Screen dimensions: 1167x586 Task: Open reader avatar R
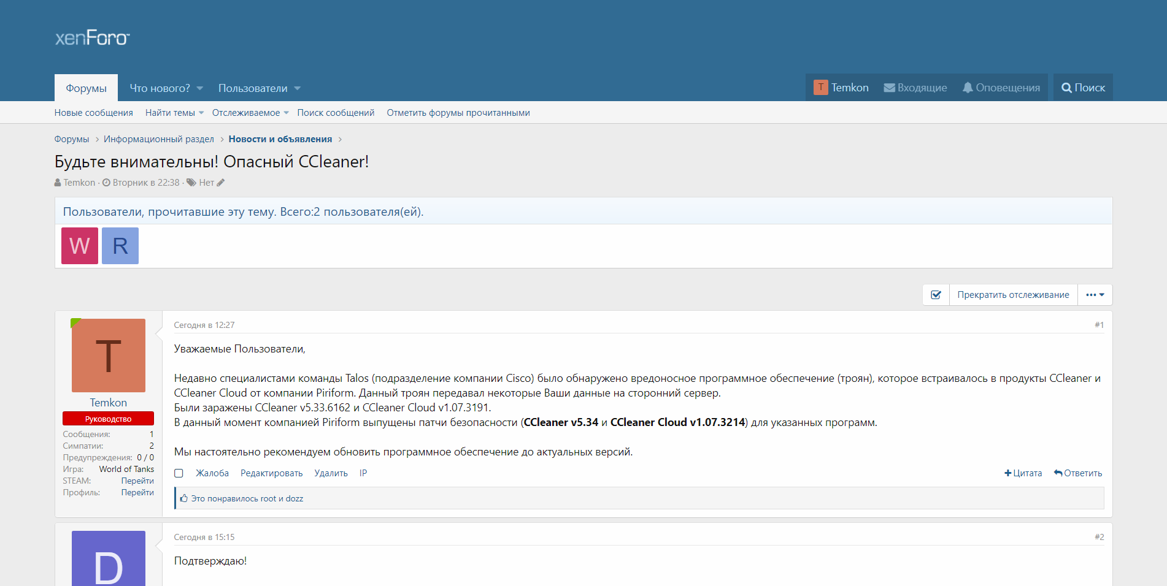point(120,246)
